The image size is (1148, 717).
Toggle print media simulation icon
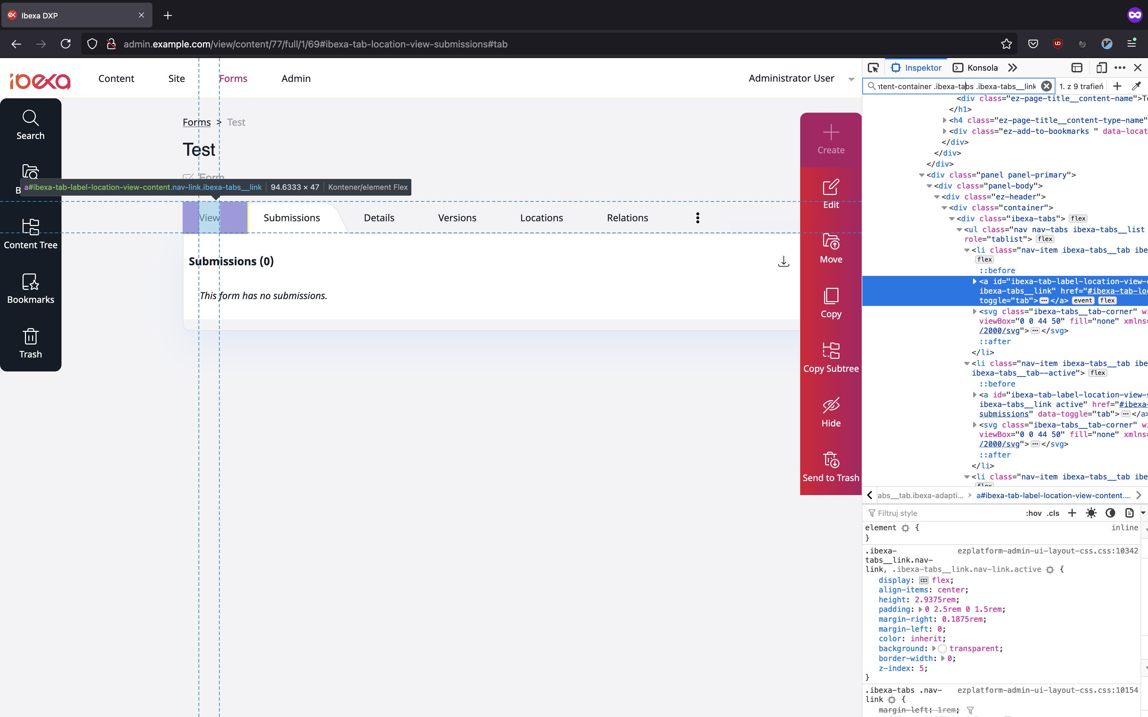pos(1129,513)
